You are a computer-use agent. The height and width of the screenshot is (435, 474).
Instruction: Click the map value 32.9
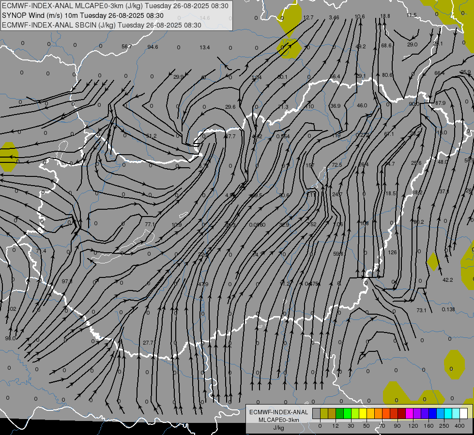284,225
